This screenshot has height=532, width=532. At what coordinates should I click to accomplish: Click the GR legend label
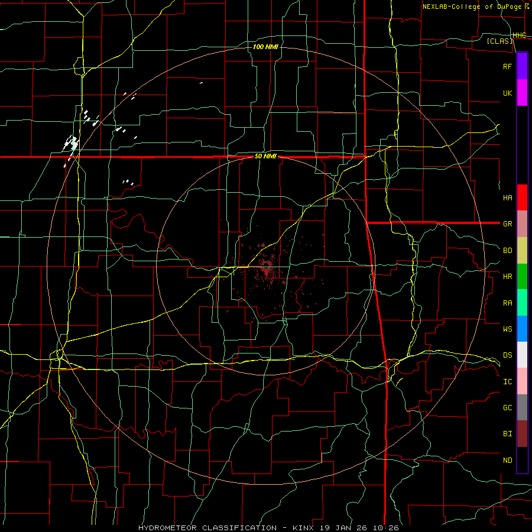tap(508, 224)
